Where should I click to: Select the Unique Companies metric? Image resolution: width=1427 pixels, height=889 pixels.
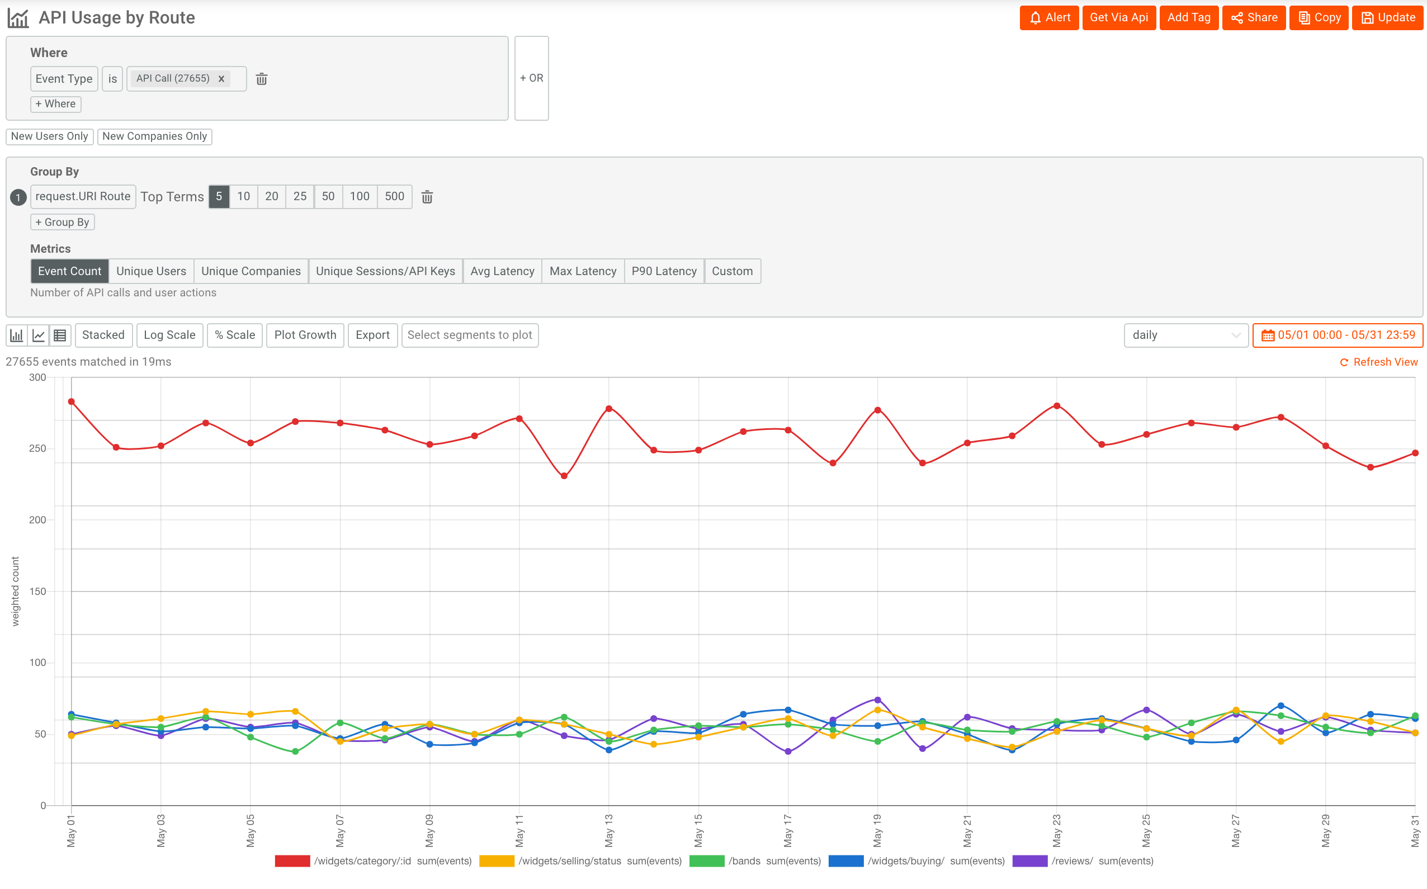tap(251, 271)
